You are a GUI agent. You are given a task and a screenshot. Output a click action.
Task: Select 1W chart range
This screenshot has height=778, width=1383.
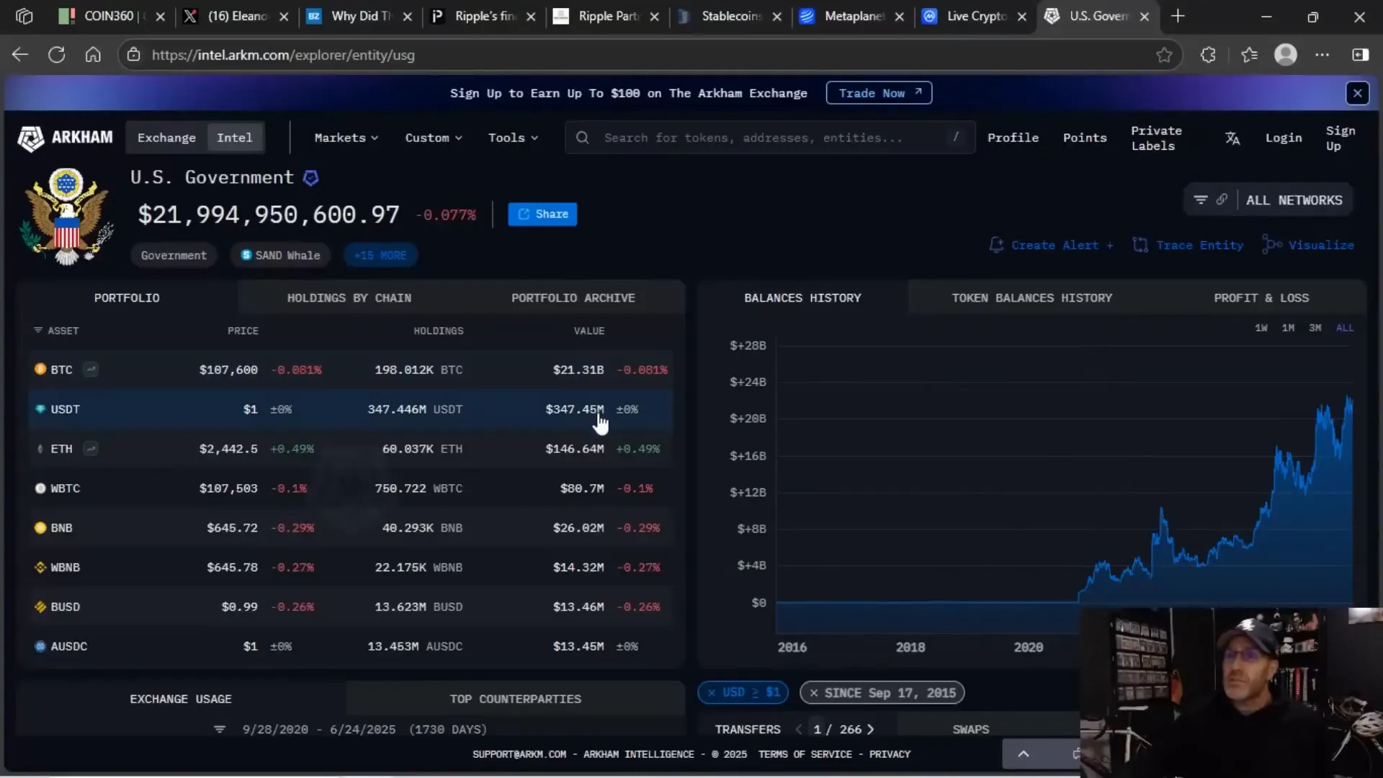tap(1261, 328)
